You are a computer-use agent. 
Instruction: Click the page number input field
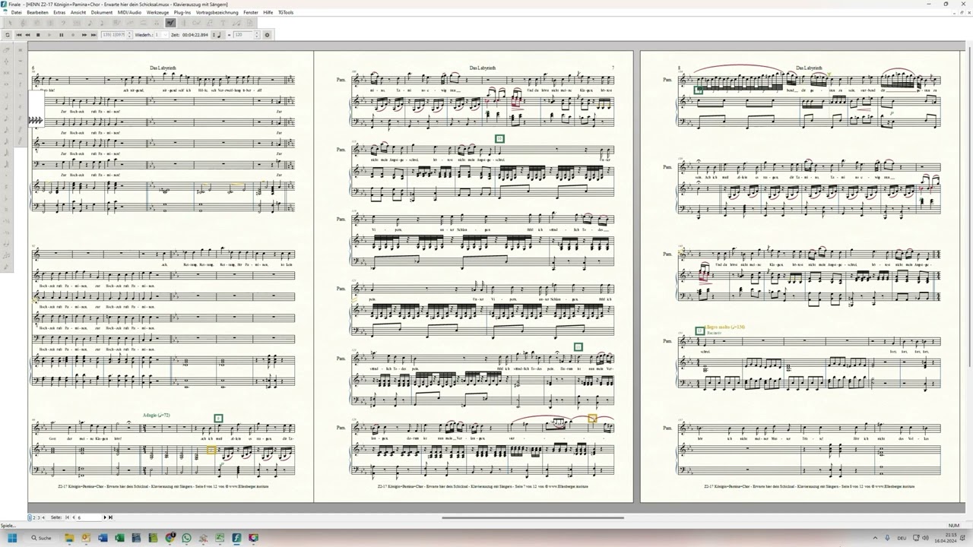point(89,517)
